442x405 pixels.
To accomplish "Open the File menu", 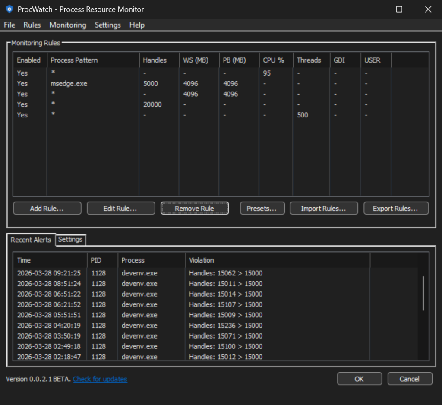I will [9, 25].
